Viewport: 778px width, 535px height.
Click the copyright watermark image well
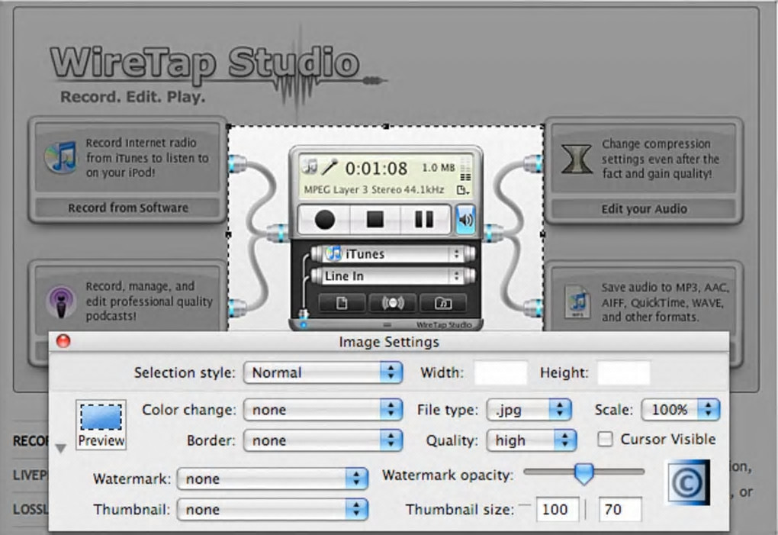pos(689,482)
